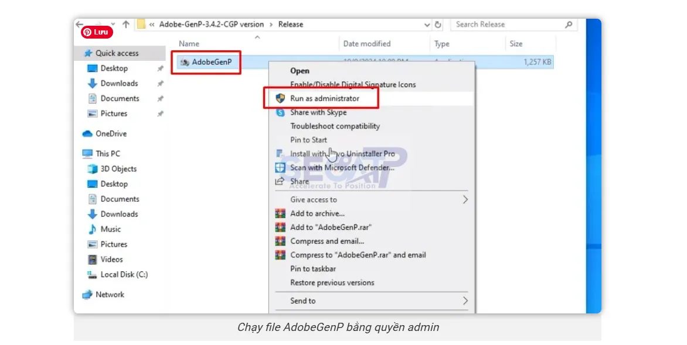Open Documents under This PC
687x345 pixels.
(120, 199)
